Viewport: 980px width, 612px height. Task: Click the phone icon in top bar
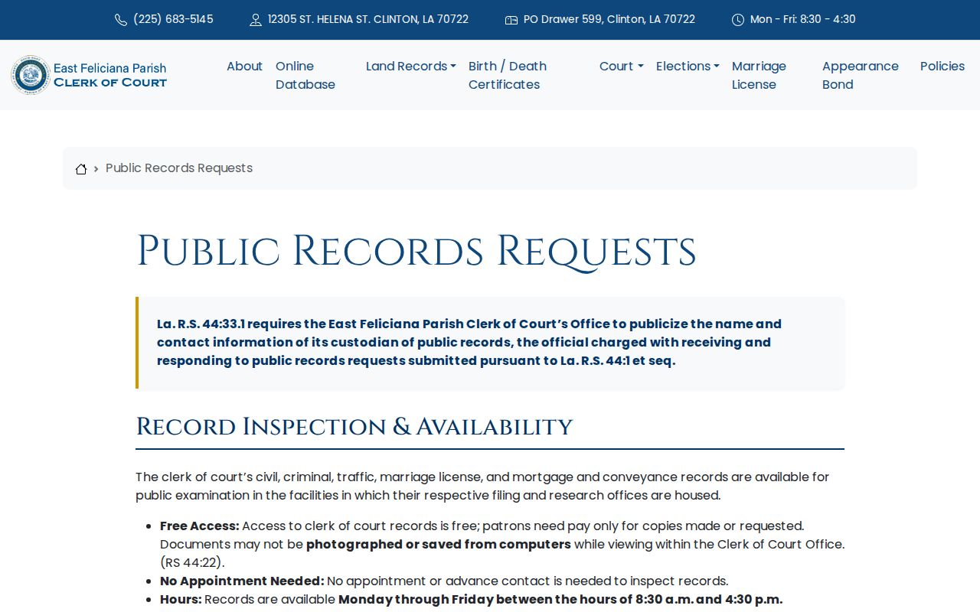[x=121, y=20]
